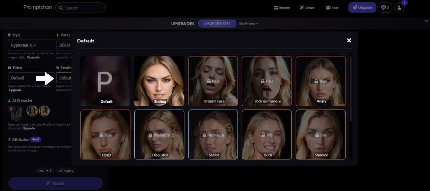The height and width of the screenshot is (191, 430).
Task: Click the Upgrade link under Filters
Action: click(15, 90)
